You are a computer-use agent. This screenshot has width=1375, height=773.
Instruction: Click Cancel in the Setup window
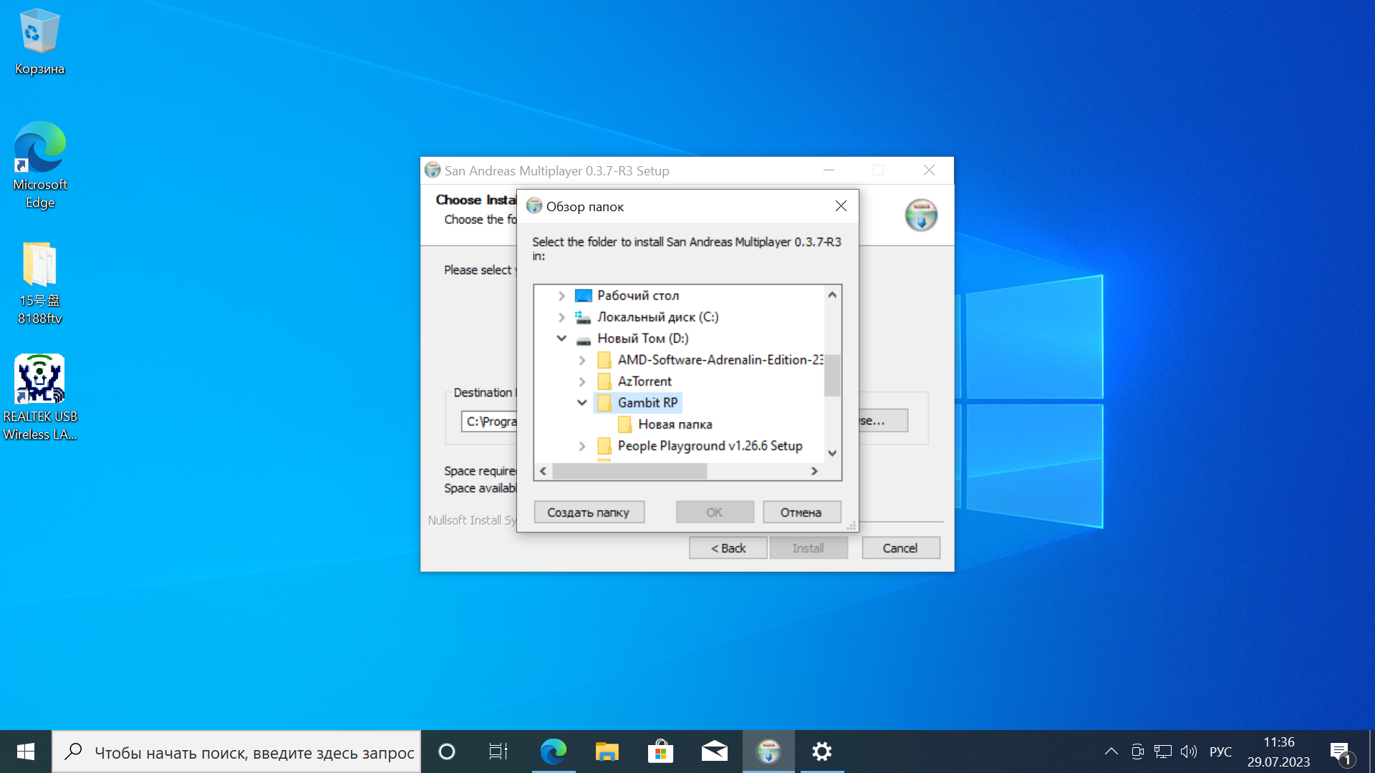900,548
